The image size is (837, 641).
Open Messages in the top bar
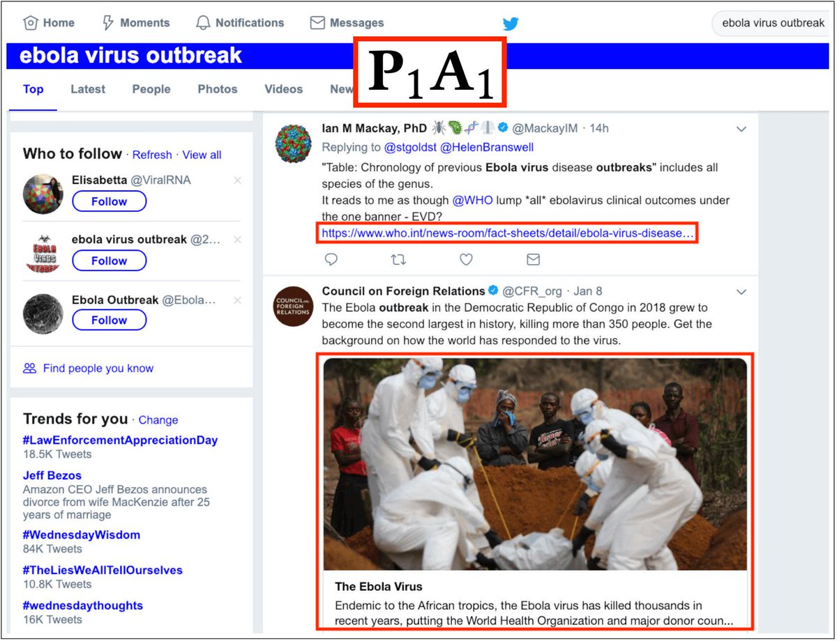[347, 23]
